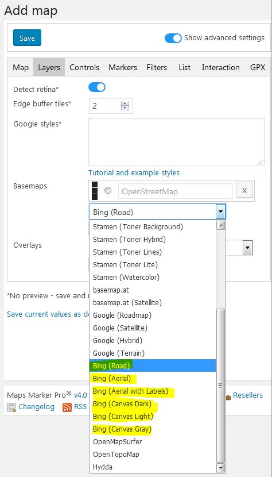
Task: Open the RSS link
Action: (80, 407)
